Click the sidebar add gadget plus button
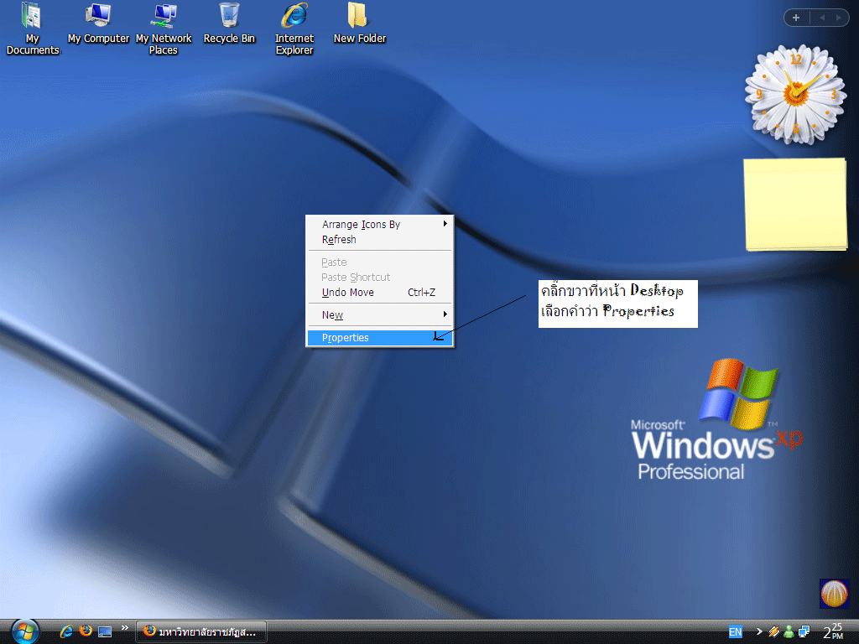 (x=796, y=18)
